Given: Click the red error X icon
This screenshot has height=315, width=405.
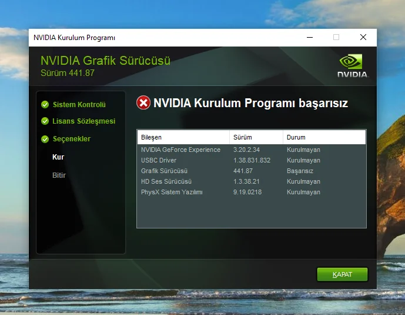Looking at the screenshot, I should [x=143, y=102].
